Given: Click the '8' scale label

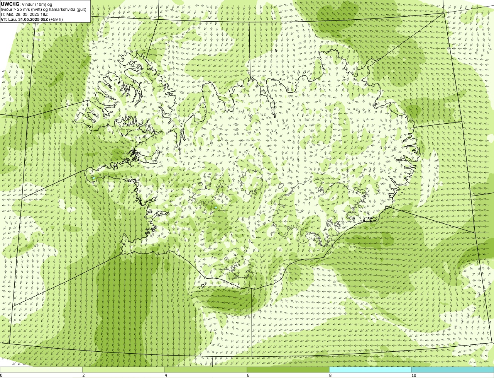Looking at the screenshot, I should coord(330,375).
